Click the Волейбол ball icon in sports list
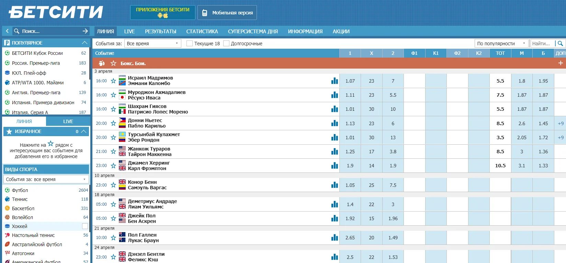The height and width of the screenshot is (263, 566). 7,217
